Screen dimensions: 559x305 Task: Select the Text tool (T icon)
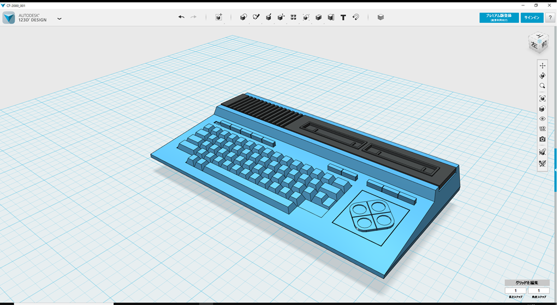343,17
